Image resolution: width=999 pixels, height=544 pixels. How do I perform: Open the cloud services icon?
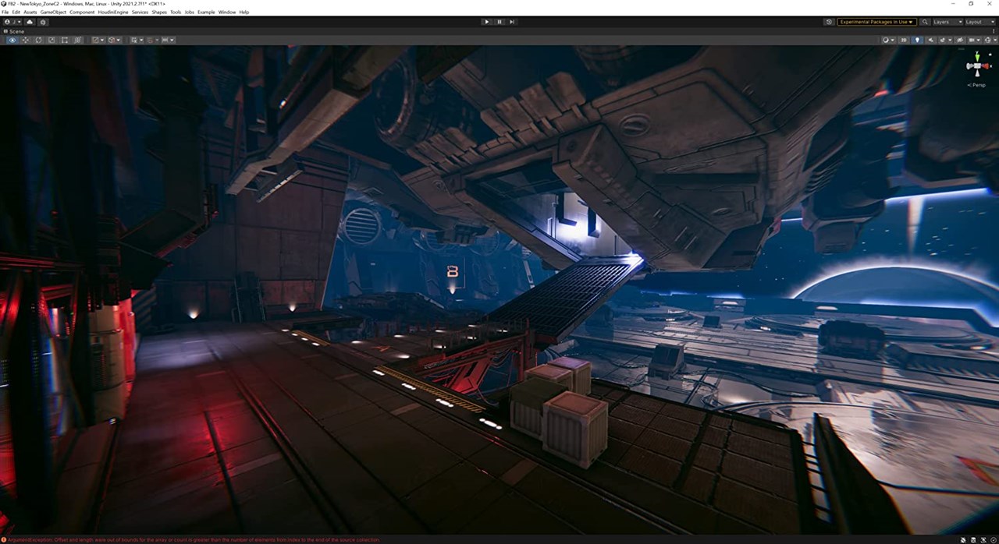coord(30,22)
